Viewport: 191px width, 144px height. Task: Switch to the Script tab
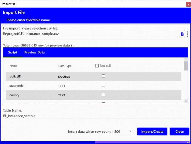click(13, 52)
